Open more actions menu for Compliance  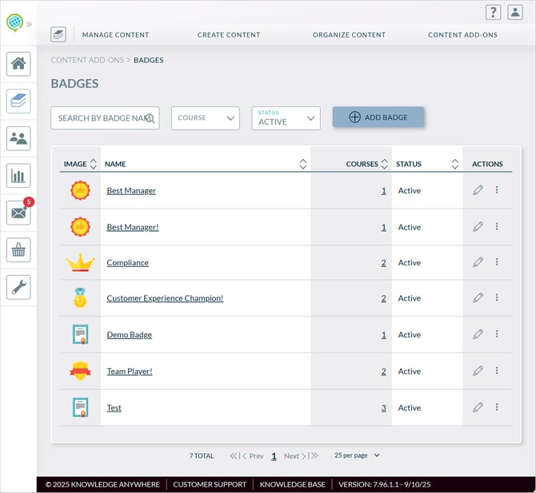pyautogui.click(x=497, y=262)
